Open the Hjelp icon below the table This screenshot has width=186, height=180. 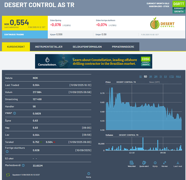89,174
